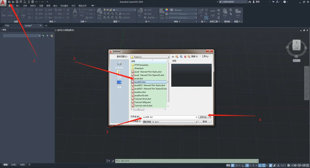Open the arrow next to the 打开 button
This screenshot has width=310, height=168.
tap(210, 117)
